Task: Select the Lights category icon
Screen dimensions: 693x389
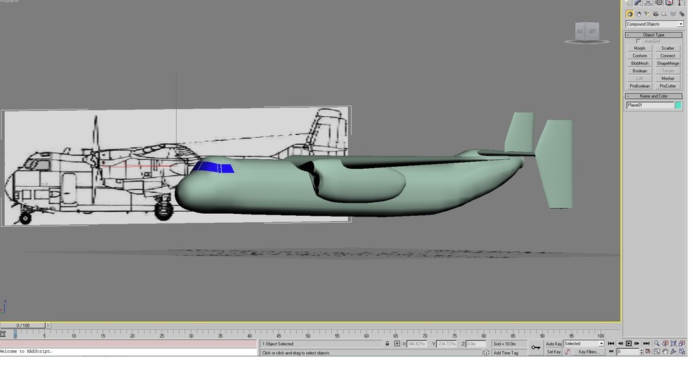Action: click(647, 14)
